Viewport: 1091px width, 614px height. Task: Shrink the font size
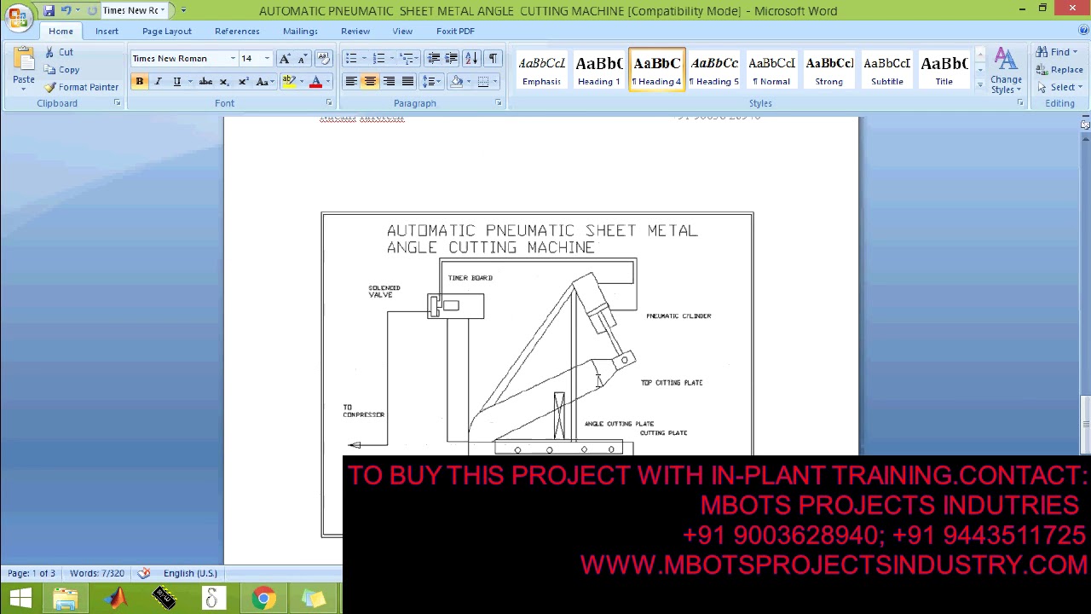(302, 59)
